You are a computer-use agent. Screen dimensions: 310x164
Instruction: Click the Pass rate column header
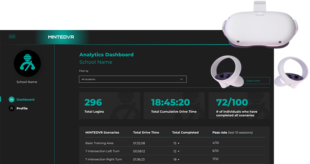232,133
